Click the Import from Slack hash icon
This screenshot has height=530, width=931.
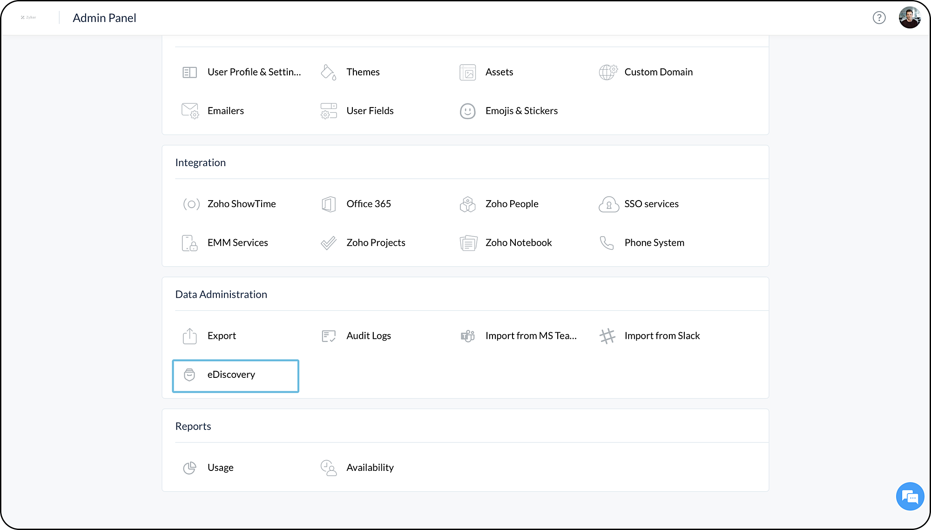pyautogui.click(x=607, y=336)
